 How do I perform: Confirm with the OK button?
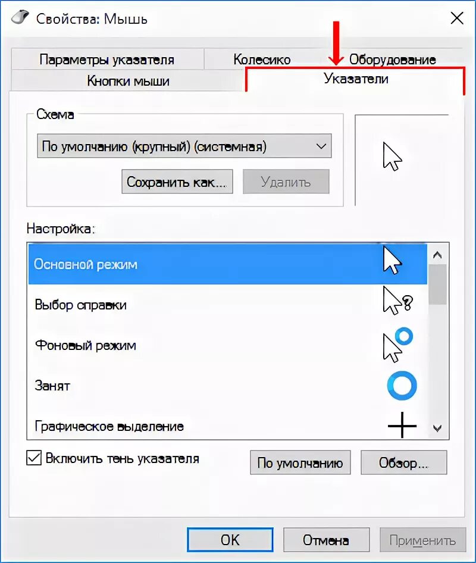pos(230,540)
